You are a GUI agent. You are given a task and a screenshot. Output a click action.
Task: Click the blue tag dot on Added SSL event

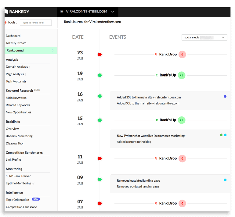225,96
